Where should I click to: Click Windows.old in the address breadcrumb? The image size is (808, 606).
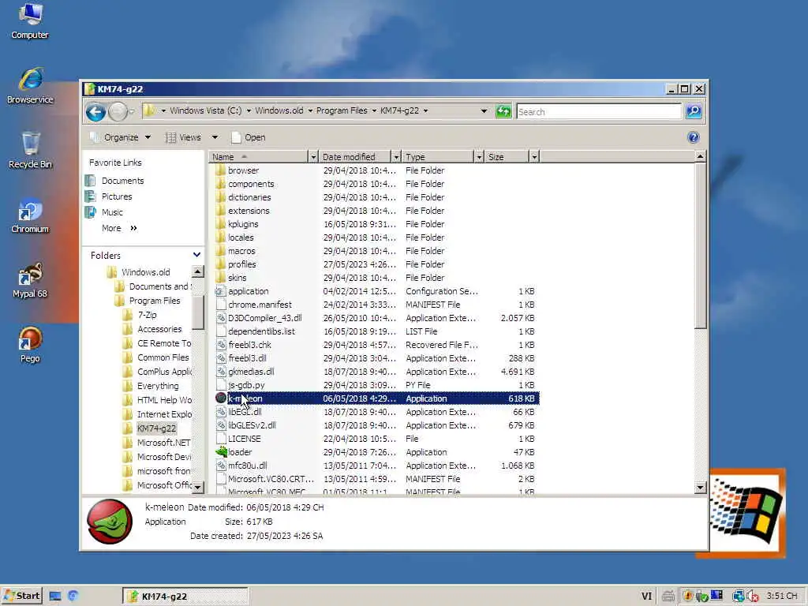click(279, 110)
